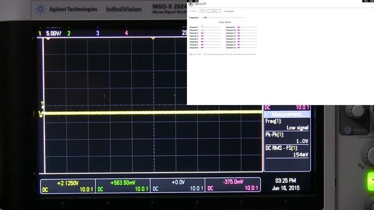This screenshot has height=210, width=374.
Task: Click the 'Jun 16, 2015' date display
Action: coord(286,188)
